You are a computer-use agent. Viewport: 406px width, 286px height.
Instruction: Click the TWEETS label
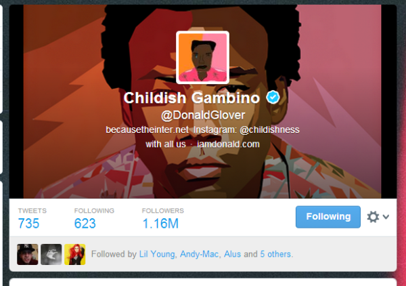[x=32, y=211]
